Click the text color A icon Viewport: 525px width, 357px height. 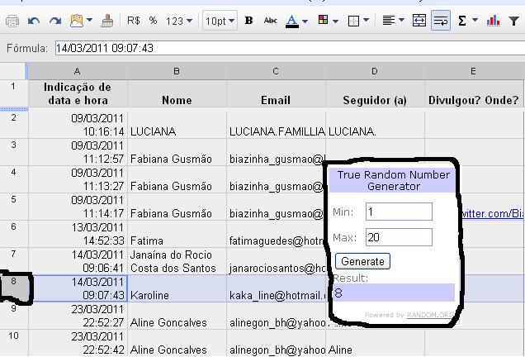point(292,21)
